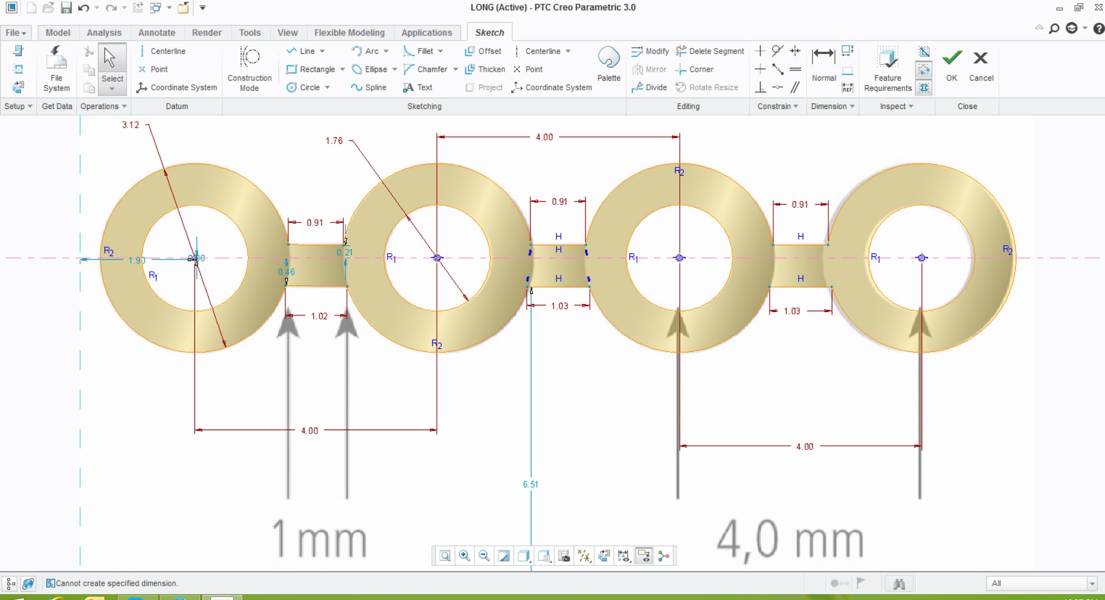Viewport: 1105px width, 600px height.
Task: Click Zoom Out in graphics toolbar
Action: point(484,556)
